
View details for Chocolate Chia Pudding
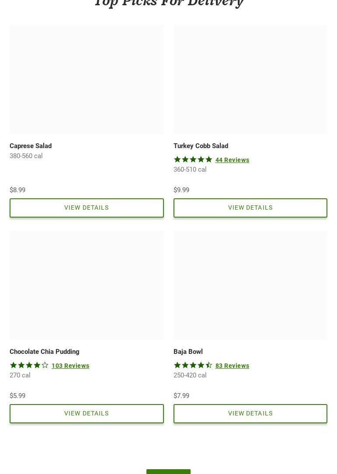87,414
